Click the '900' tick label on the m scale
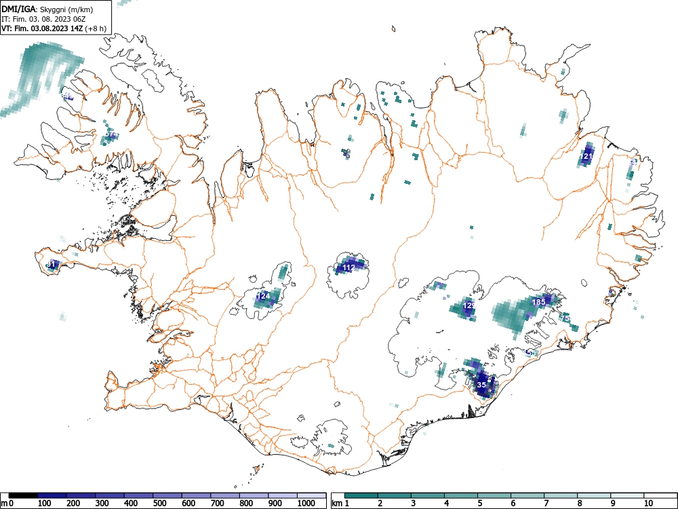Screen dimensions: 678x509 tap(275, 504)
